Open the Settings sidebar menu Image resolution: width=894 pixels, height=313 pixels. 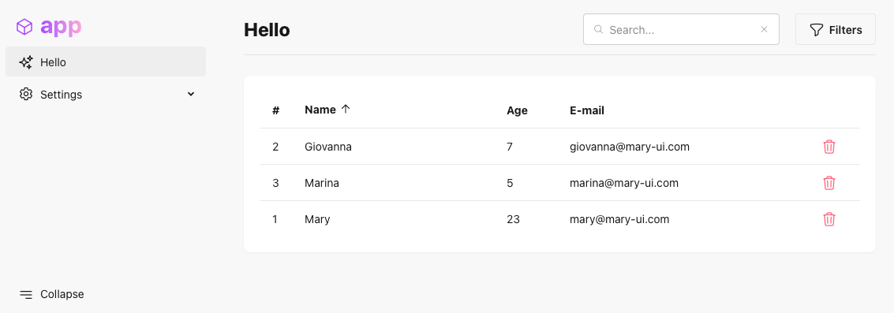point(106,94)
